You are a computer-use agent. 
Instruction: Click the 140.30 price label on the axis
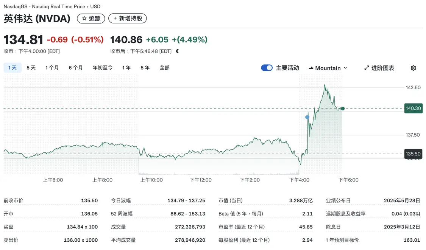(413, 108)
